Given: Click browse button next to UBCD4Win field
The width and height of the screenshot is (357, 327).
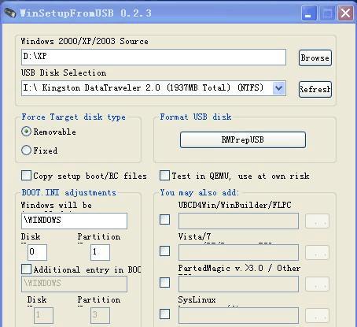Looking at the screenshot, I should [317, 221].
